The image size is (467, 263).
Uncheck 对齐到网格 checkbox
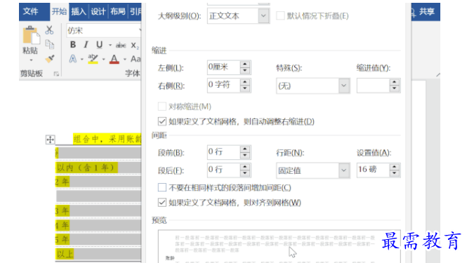[162, 202]
